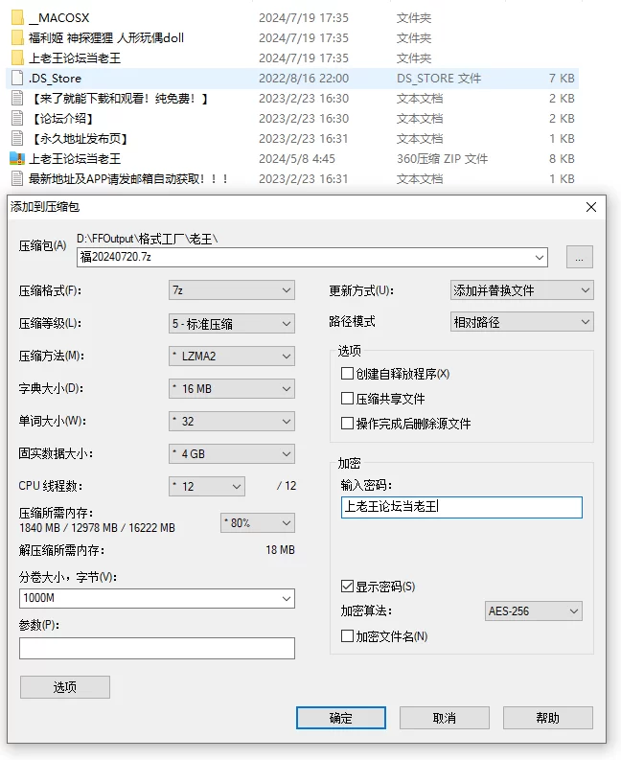Expand the 分卷大小 1000M combo box

coord(287,599)
